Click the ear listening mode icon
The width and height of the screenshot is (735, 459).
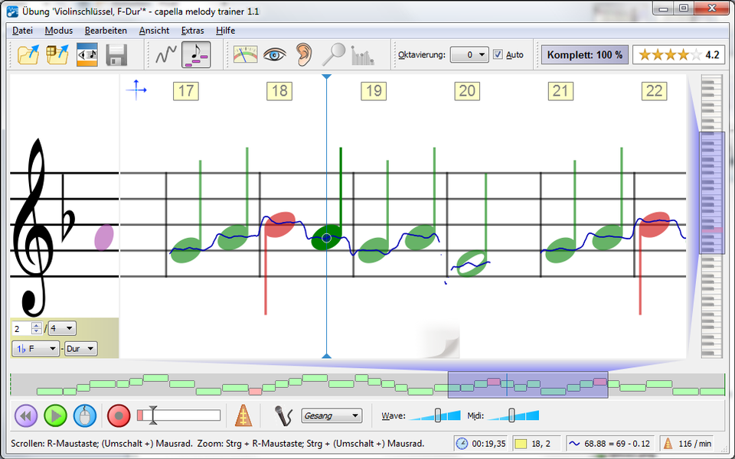coord(304,54)
